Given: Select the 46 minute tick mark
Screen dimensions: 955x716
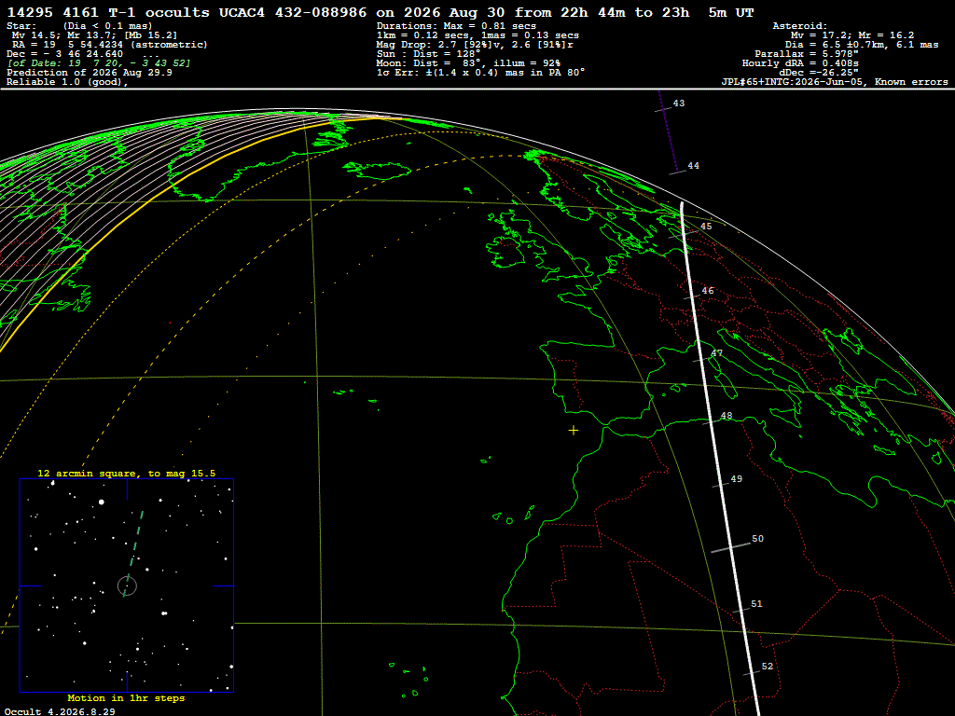Looking at the screenshot, I should click(x=708, y=291).
